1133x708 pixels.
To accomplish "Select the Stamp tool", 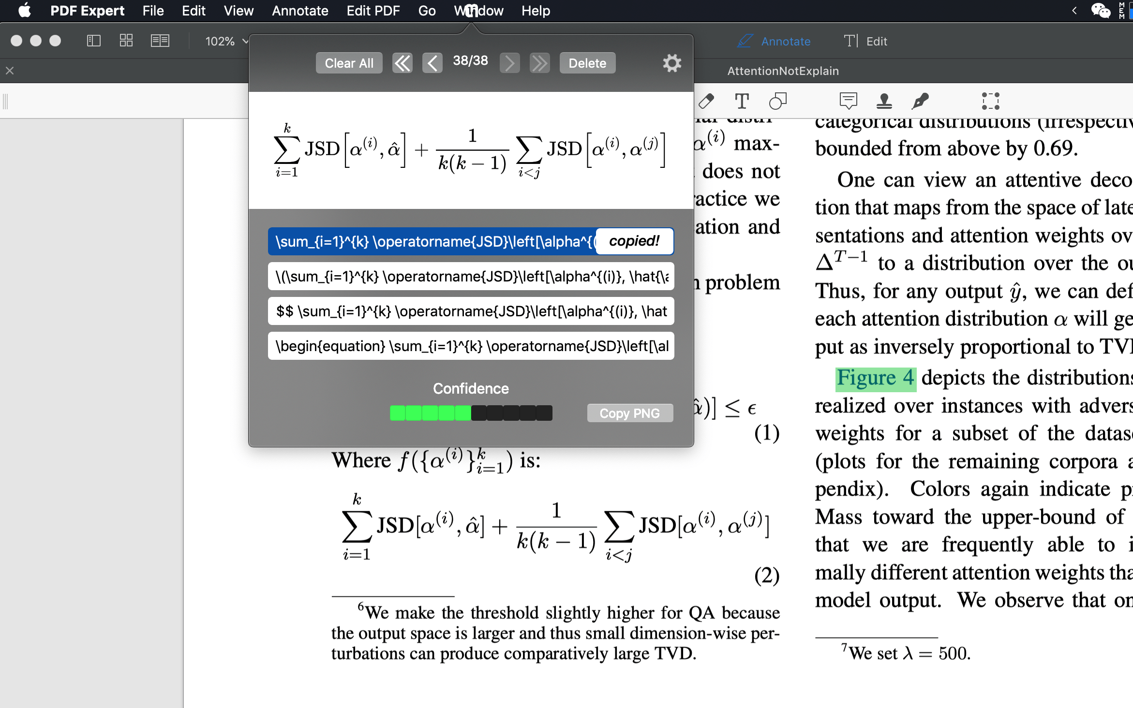I will pos(884,101).
